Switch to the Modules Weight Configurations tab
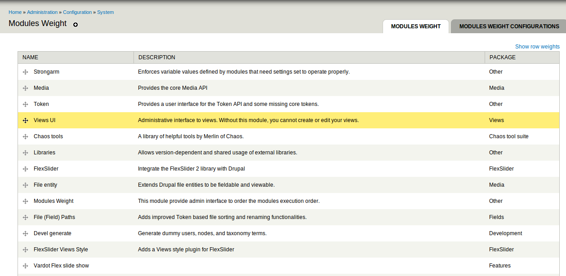This screenshot has width=566, height=276. (x=508, y=26)
